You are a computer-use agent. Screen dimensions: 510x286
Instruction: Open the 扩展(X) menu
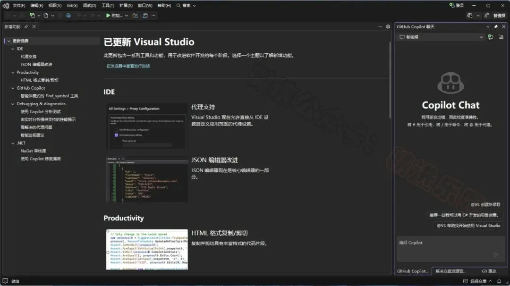tap(126, 6)
